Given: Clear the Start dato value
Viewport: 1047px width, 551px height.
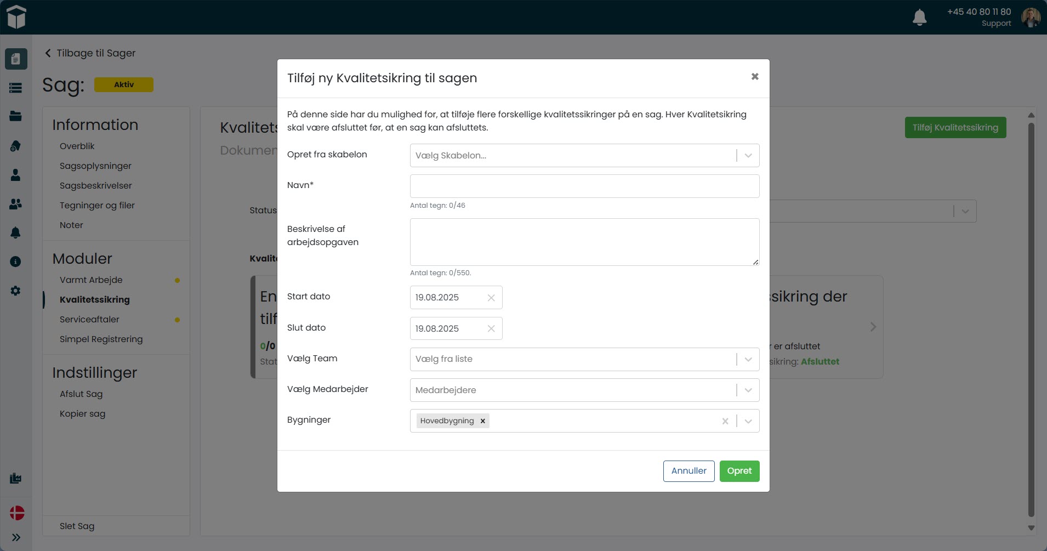Looking at the screenshot, I should click(491, 298).
